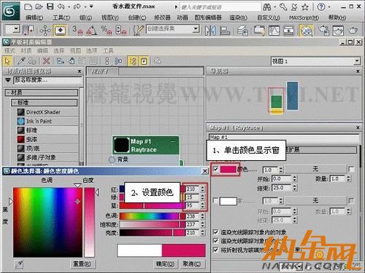Screen dimensions: 365x273
Task: Click the material editor icon highlighted on main toolbar
Action: (307, 31)
